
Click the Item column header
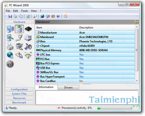tap(57, 28)
